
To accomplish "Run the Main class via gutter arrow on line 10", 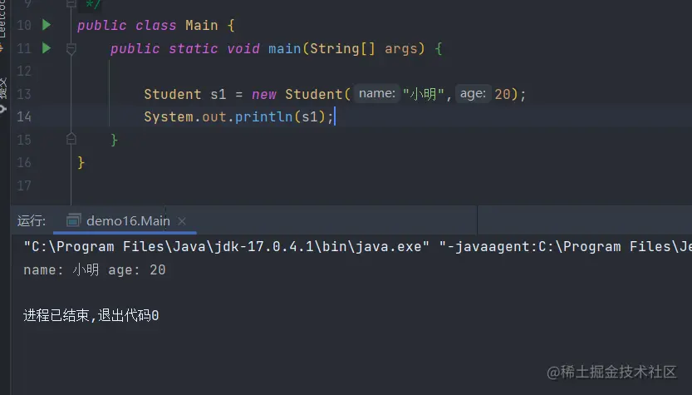I will coord(47,25).
